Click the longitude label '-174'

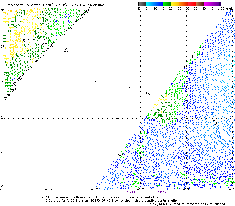pos(95,189)
